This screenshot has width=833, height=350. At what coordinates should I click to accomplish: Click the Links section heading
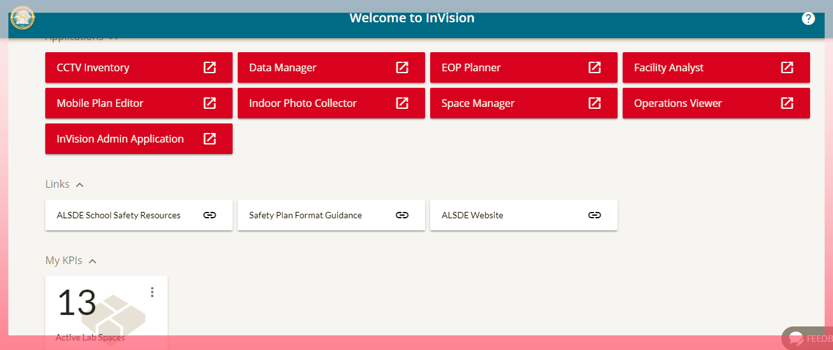point(57,184)
